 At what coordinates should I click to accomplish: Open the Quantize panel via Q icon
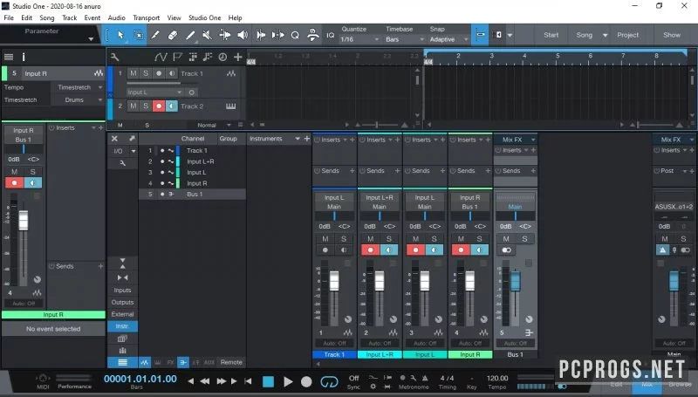(295, 35)
